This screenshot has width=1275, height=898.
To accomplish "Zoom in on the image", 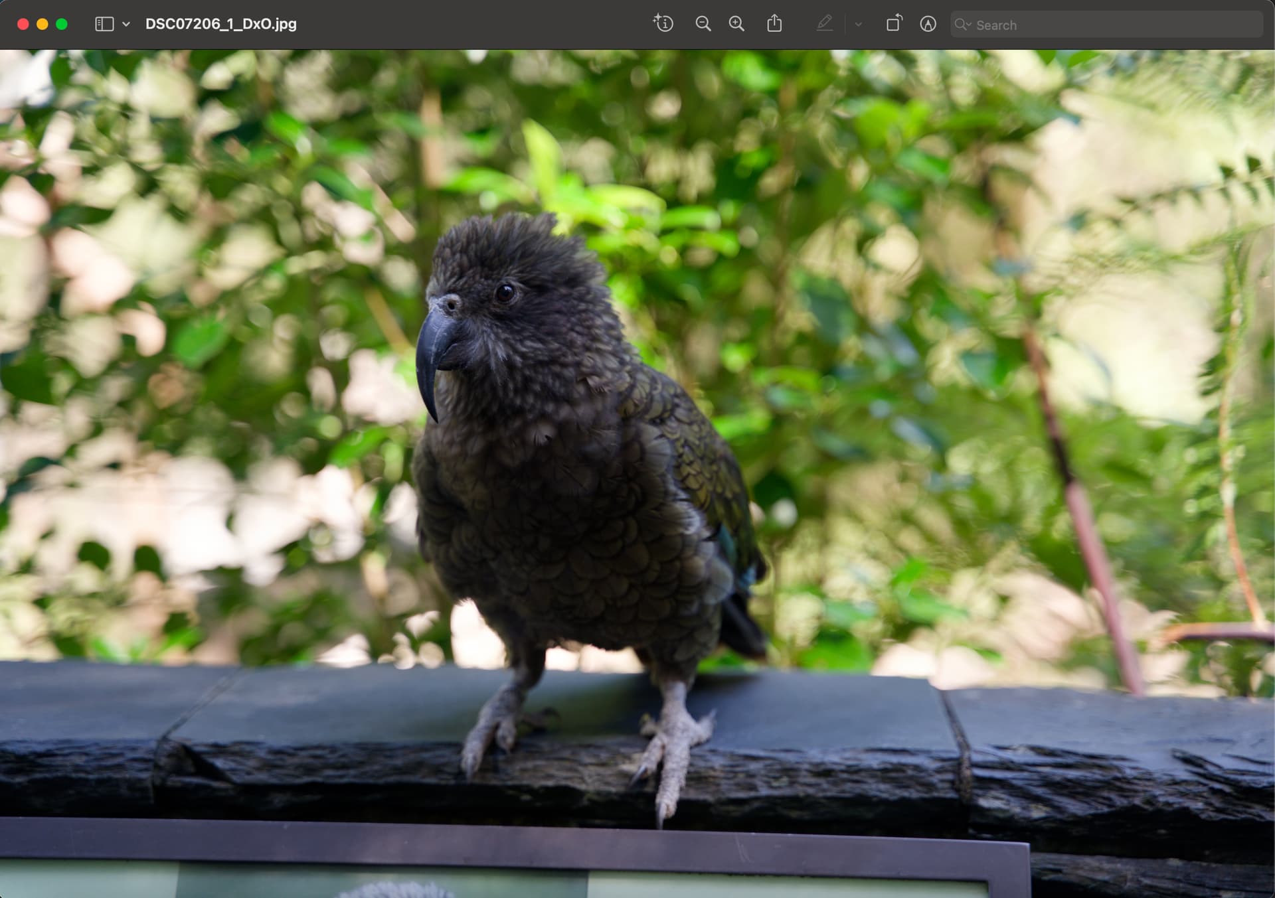I will 736,24.
